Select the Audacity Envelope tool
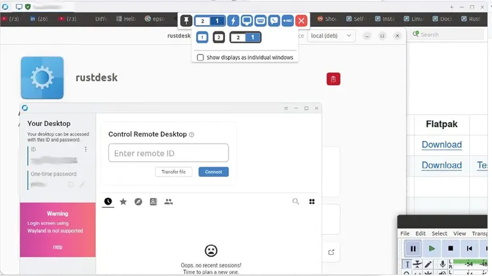Image resolution: width=492 pixels, height=276 pixels. [x=417, y=264]
